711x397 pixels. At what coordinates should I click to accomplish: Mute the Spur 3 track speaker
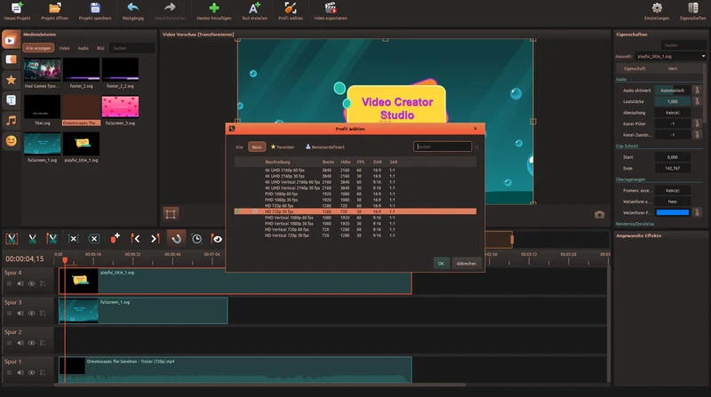(20, 314)
